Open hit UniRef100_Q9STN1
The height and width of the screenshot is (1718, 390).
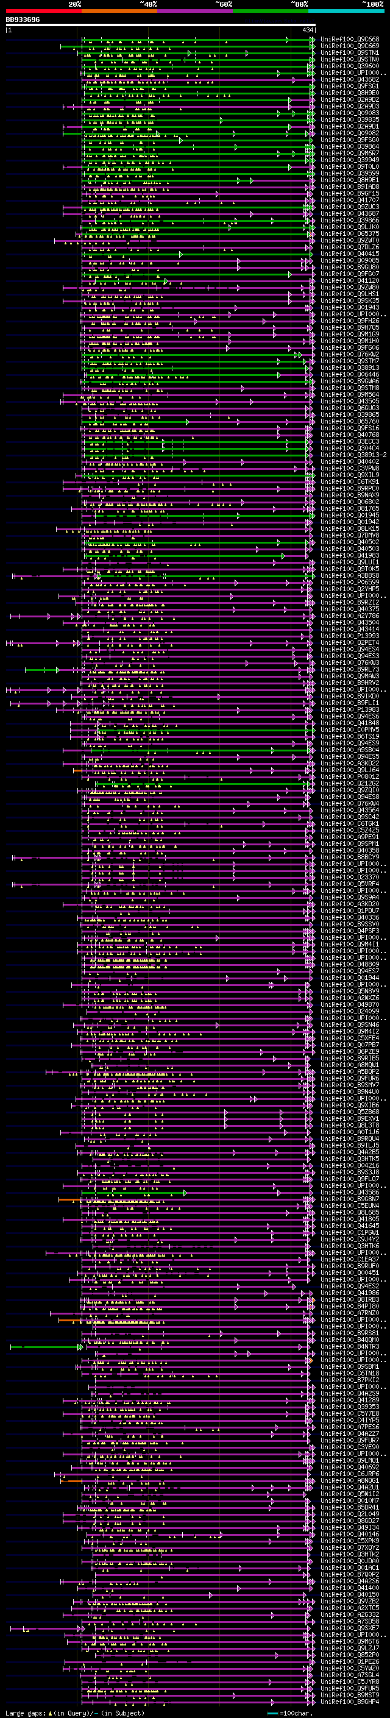click(x=349, y=52)
